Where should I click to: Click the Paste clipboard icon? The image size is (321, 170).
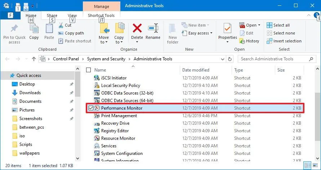(49, 29)
